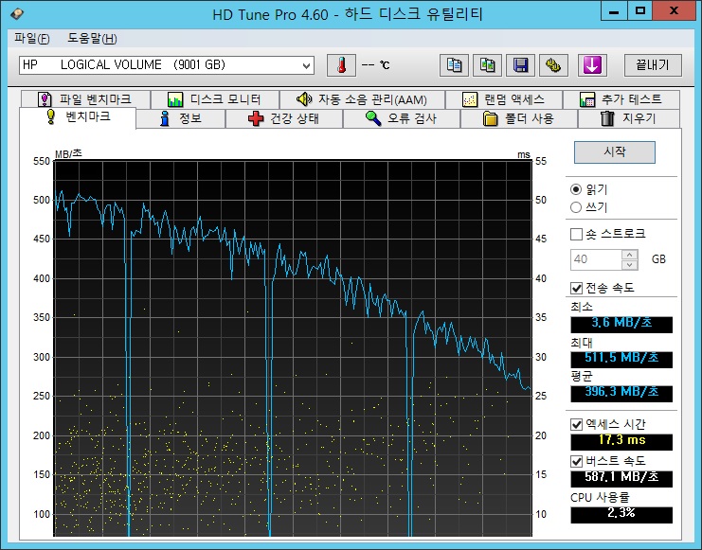Click the 끝내기 exit button
This screenshot has width=702, height=550.
653,65
